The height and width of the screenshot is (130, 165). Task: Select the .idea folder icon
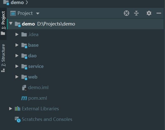(24, 34)
